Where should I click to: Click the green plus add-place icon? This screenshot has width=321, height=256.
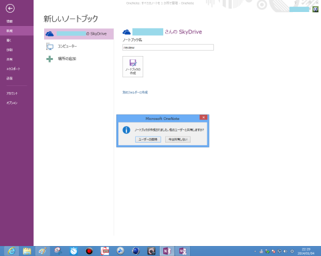click(49, 59)
